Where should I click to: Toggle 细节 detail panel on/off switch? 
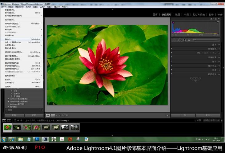click(172, 61)
